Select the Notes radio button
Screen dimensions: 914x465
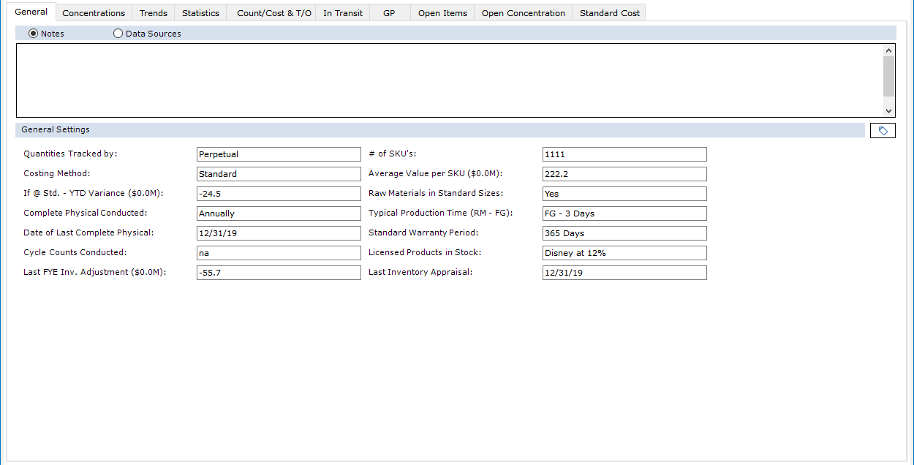pyautogui.click(x=34, y=33)
